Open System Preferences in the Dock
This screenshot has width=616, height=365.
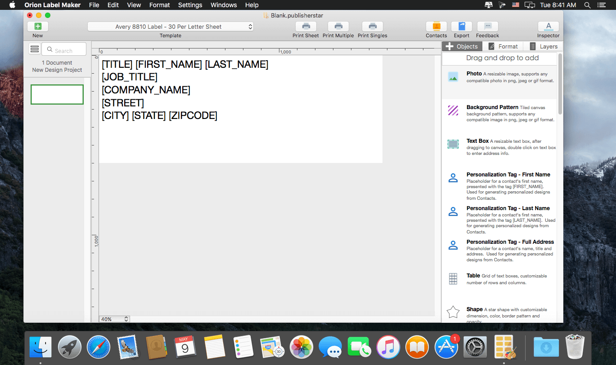(475, 347)
